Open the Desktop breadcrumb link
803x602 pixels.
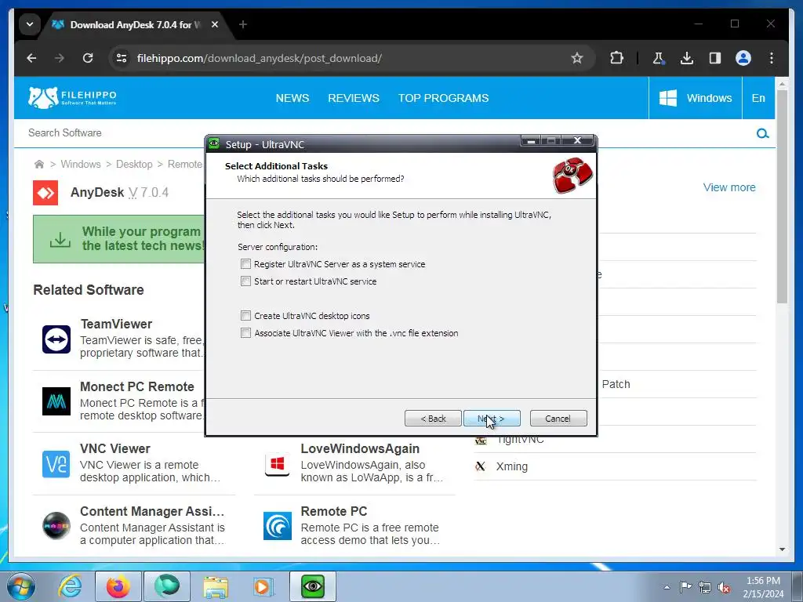pos(134,165)
